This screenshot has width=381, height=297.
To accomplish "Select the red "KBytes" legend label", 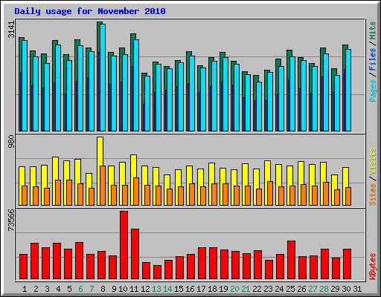I will [x=373, y=267].
